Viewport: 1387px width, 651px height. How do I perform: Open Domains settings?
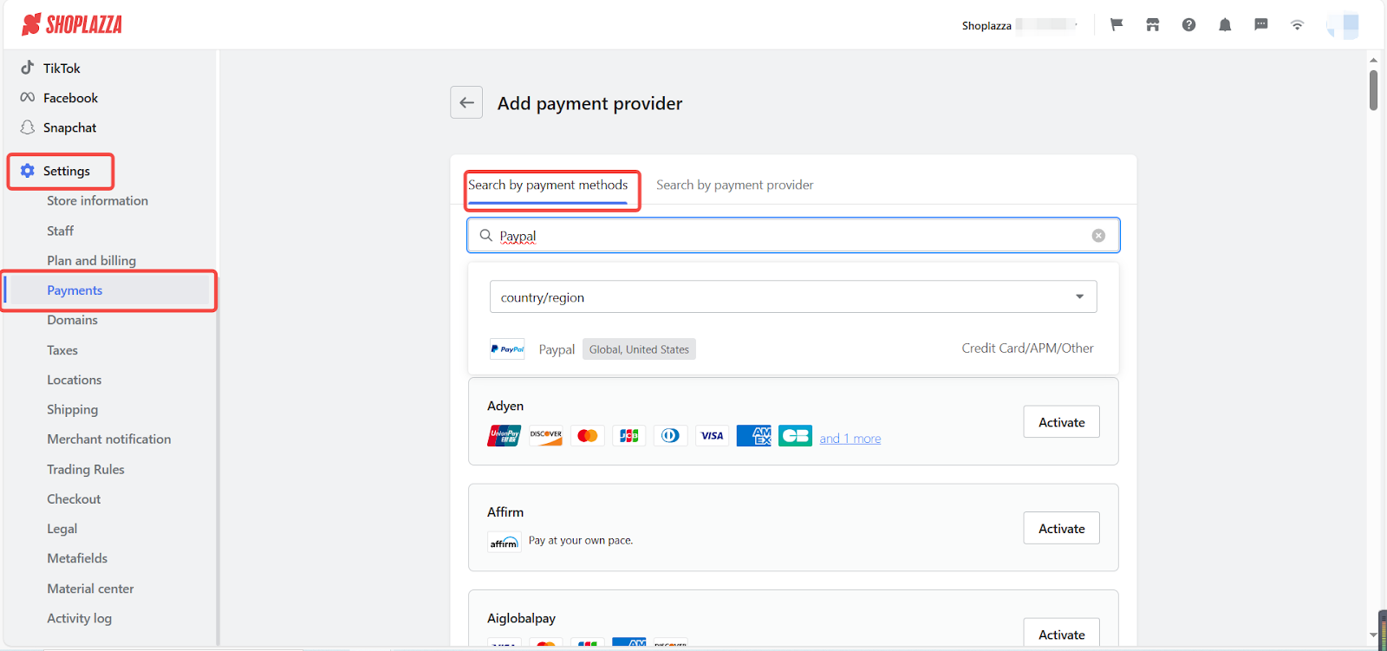click(x=72, y=320)
